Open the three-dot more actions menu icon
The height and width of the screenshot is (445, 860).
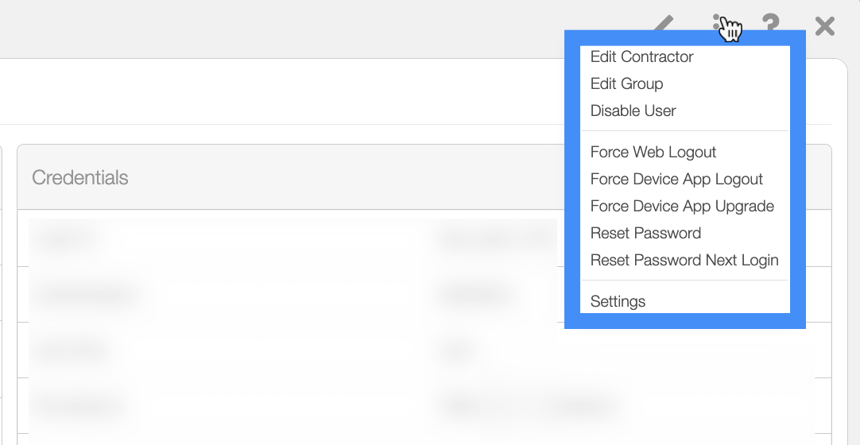click(716, 22)
